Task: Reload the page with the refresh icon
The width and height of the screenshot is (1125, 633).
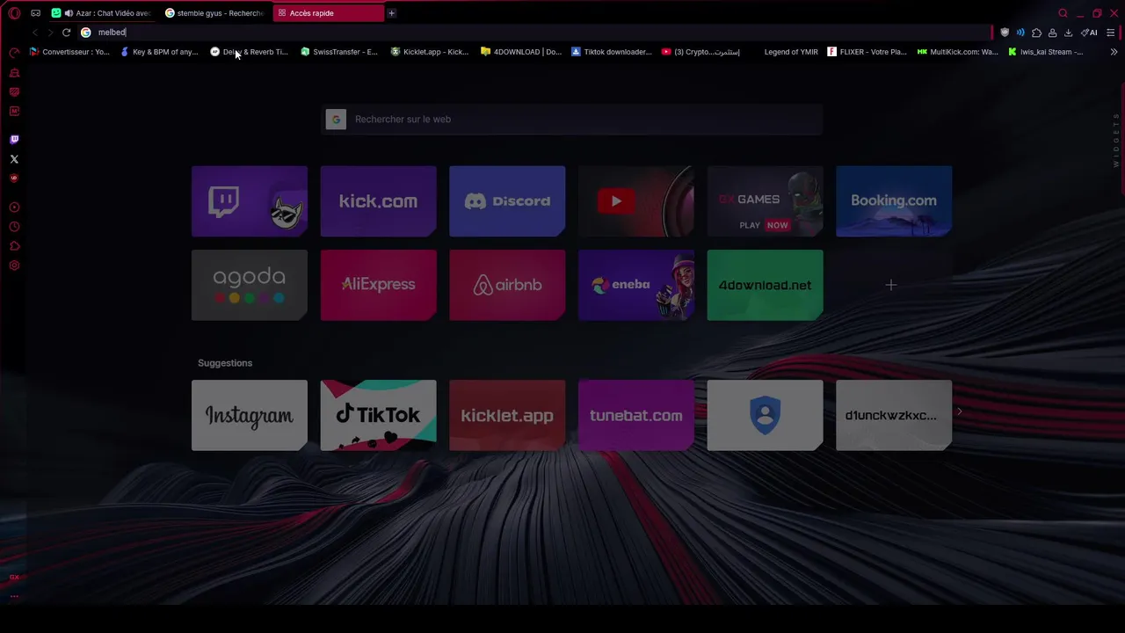Action: tap(66, 33)
